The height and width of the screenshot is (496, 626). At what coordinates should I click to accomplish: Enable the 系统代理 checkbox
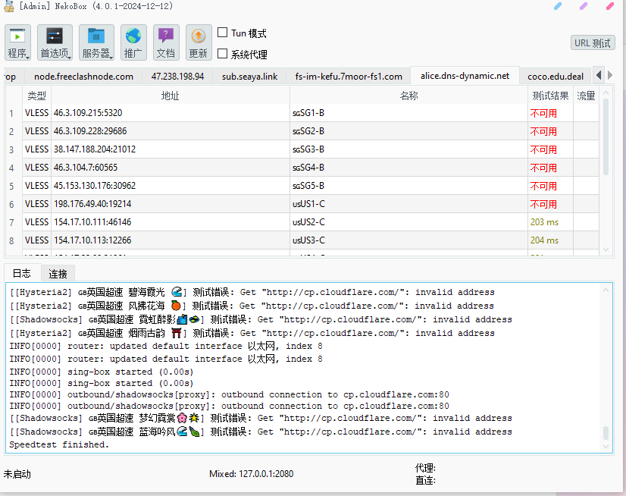pos(222,54)
